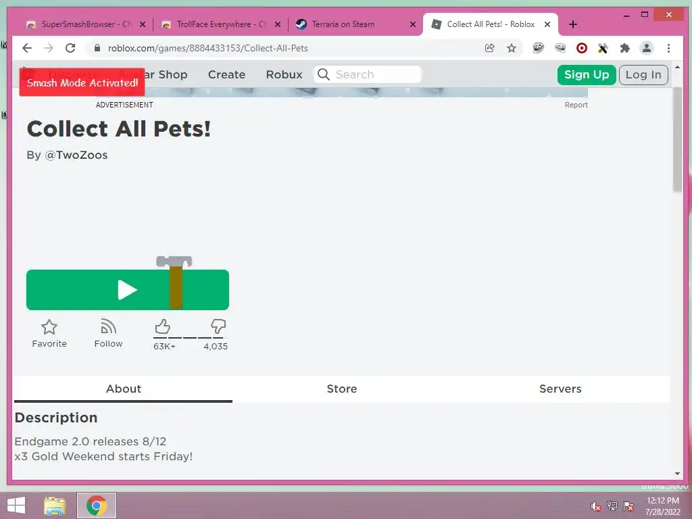Click the Roblox Search field
This screenshot has width=692, height=519.
[x=368, y=74]
